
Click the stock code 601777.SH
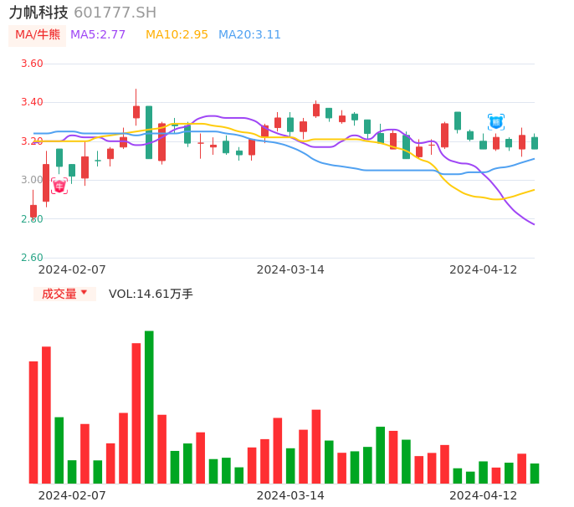coord(115,13)
